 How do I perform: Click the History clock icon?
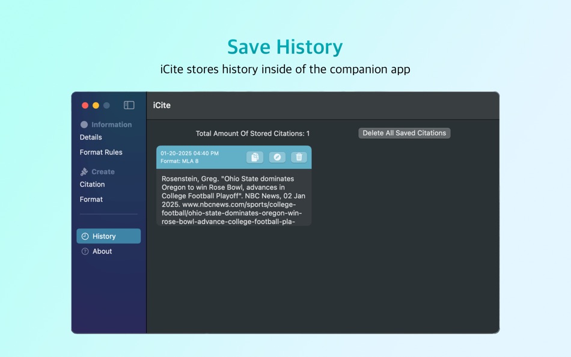[x=85, y=236]
